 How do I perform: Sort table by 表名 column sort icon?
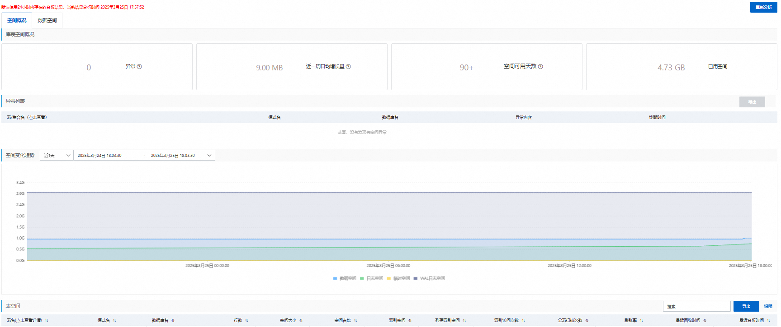coord(47,321)
